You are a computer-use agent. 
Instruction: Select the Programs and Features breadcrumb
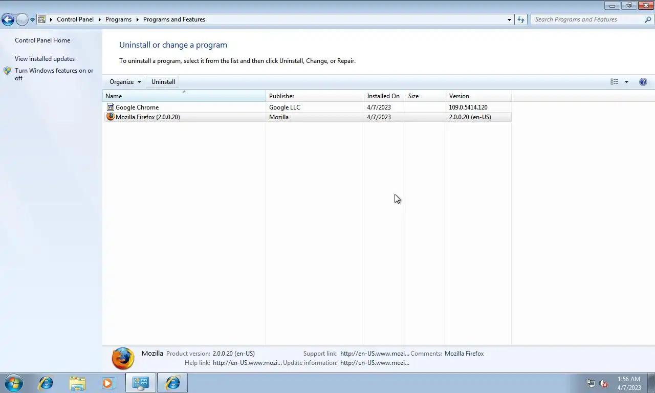(x=174, y=19)
